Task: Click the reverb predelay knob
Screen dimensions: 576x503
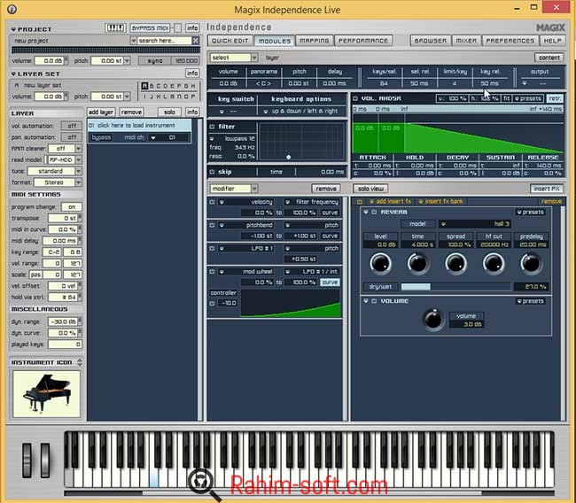Action: click(531, 264)
